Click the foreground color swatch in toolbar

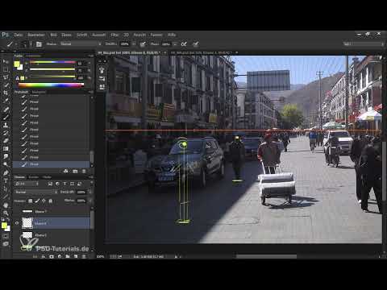click(x=4, y=226)
